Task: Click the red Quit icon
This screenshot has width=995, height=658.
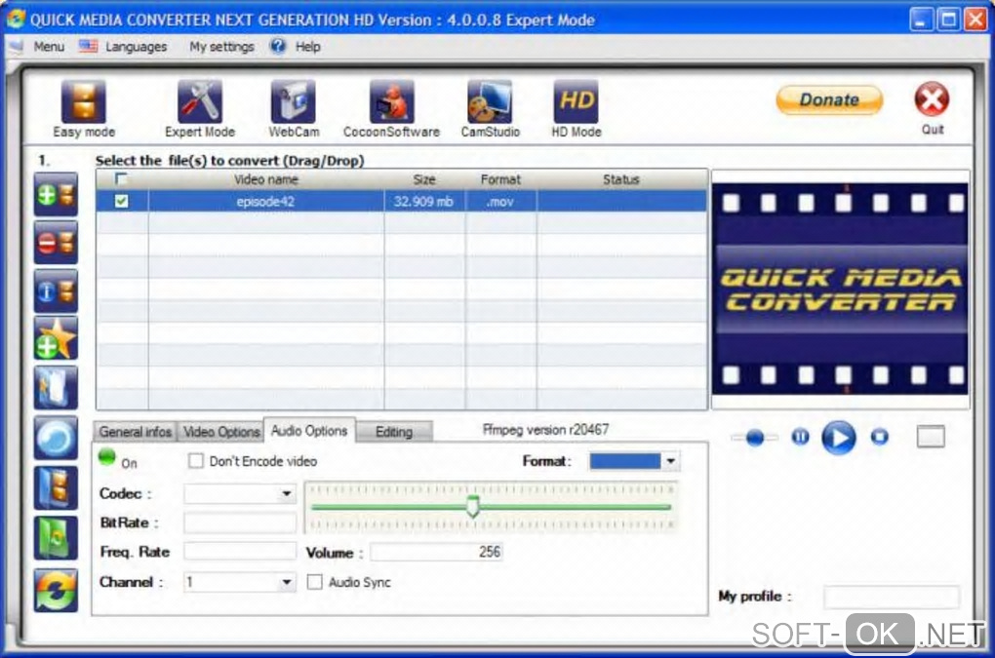Action: [x=932, y=99]
